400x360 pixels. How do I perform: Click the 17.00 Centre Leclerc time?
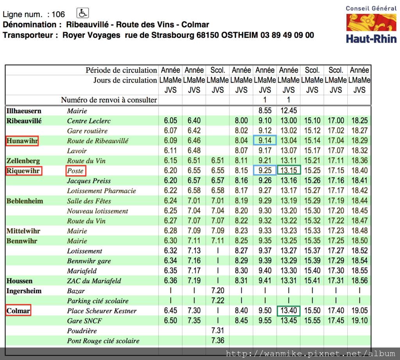(336, 121)
